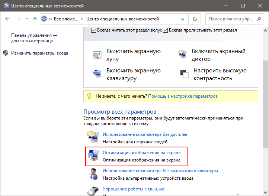
Task: Open Изменить параметры входа in sidebar
Action: pyautogui.click(x=39, y=53)
